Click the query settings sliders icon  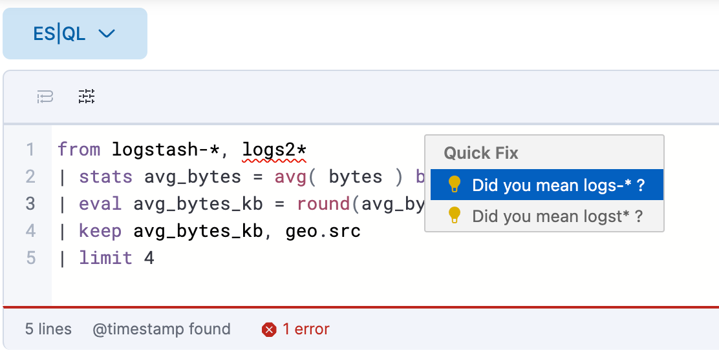click(x=87, y=97)
